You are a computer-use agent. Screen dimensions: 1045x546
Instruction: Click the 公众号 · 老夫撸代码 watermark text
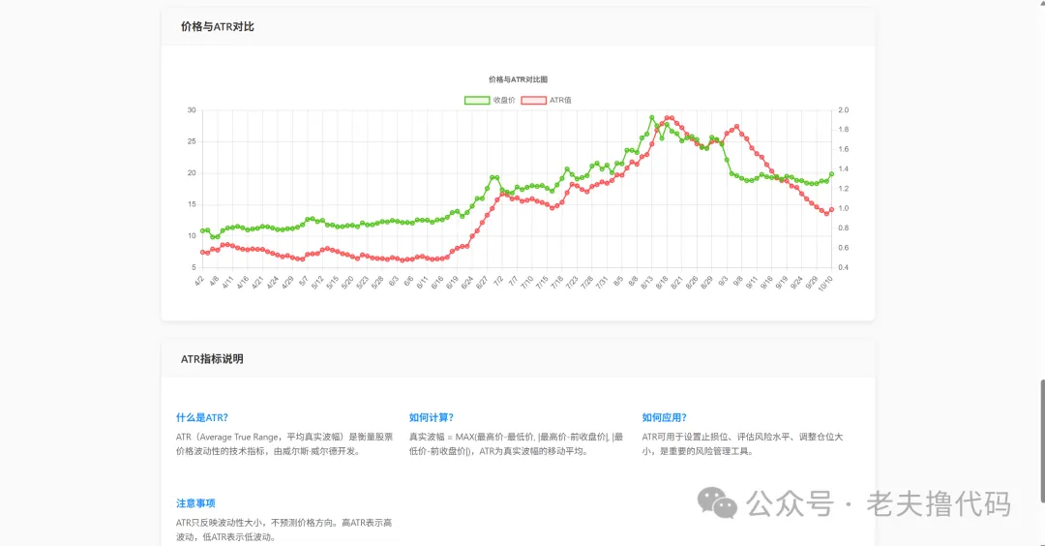tap(879, 504)
